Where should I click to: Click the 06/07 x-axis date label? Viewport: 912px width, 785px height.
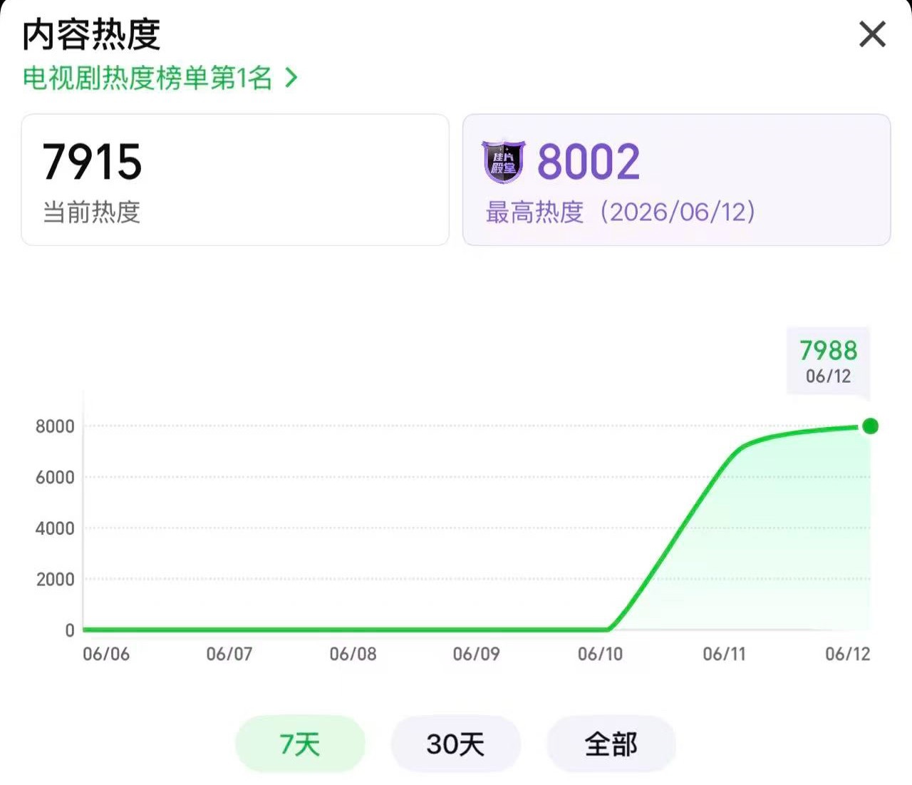point(229,654)
